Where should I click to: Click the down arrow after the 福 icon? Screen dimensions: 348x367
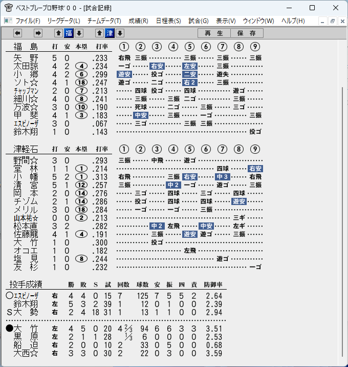click(79, 33)
